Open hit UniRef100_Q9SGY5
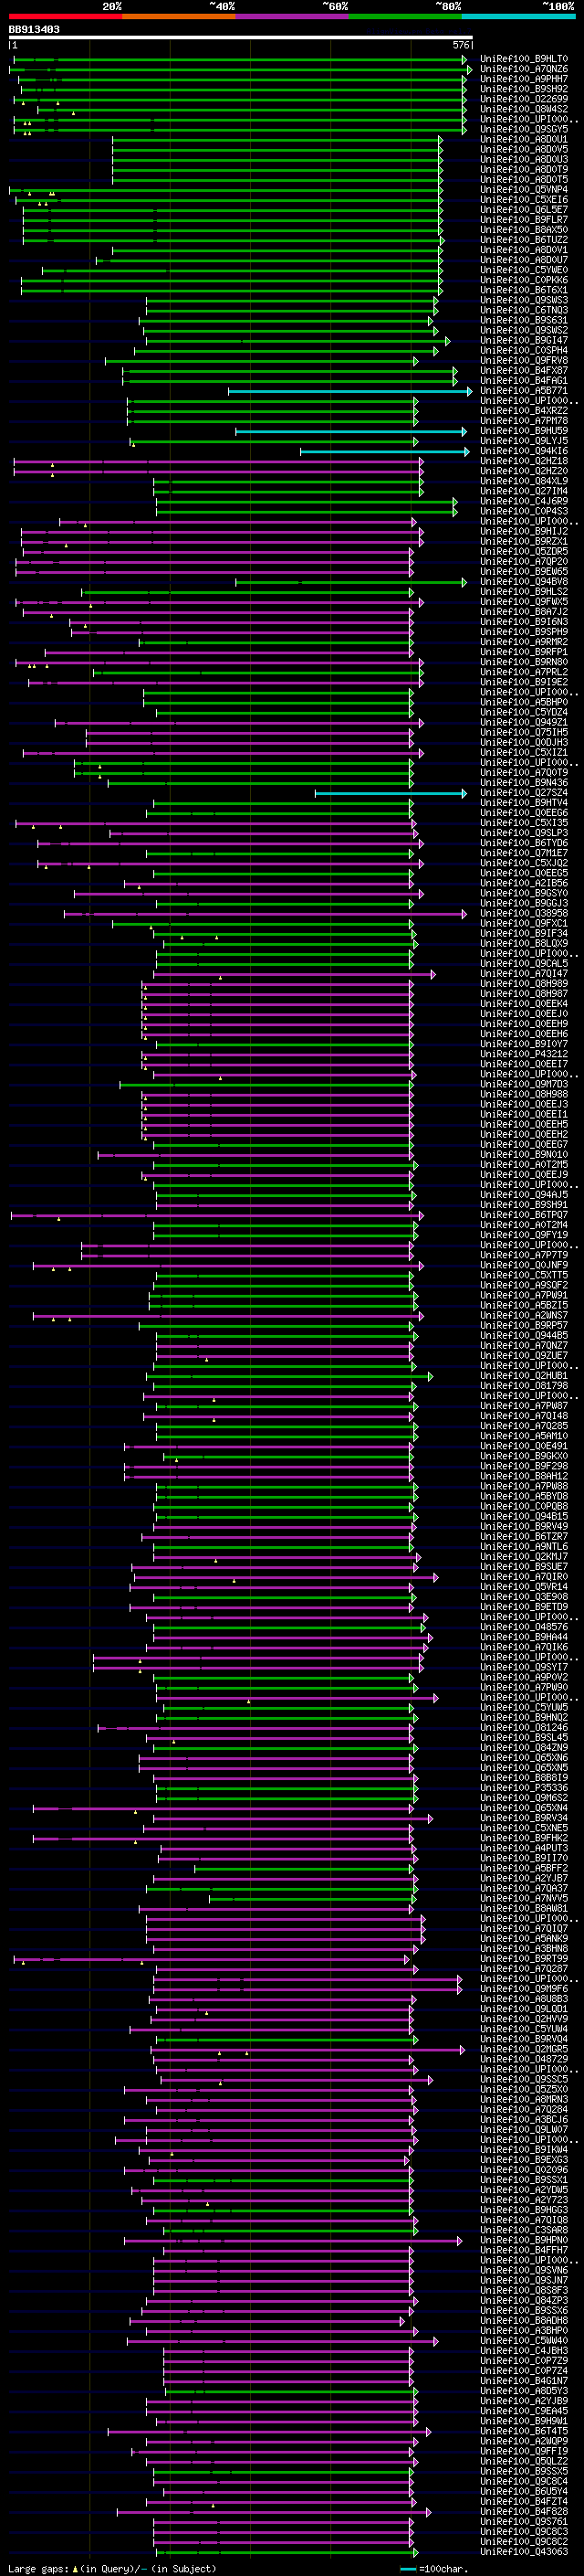Image resolution: width=584 pixels, height=2576 pixels. [x=524, y=129]
